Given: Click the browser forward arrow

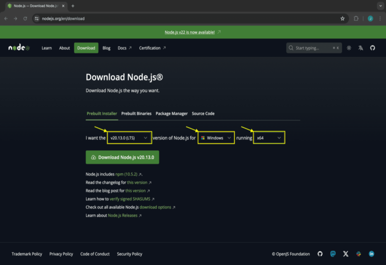Looking at the screenshot, I should tap(15, 18).
